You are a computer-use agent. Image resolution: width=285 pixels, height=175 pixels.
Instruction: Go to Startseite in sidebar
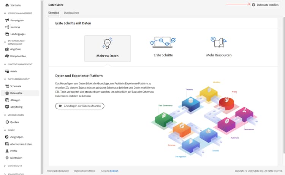click(x=16, y=5)
